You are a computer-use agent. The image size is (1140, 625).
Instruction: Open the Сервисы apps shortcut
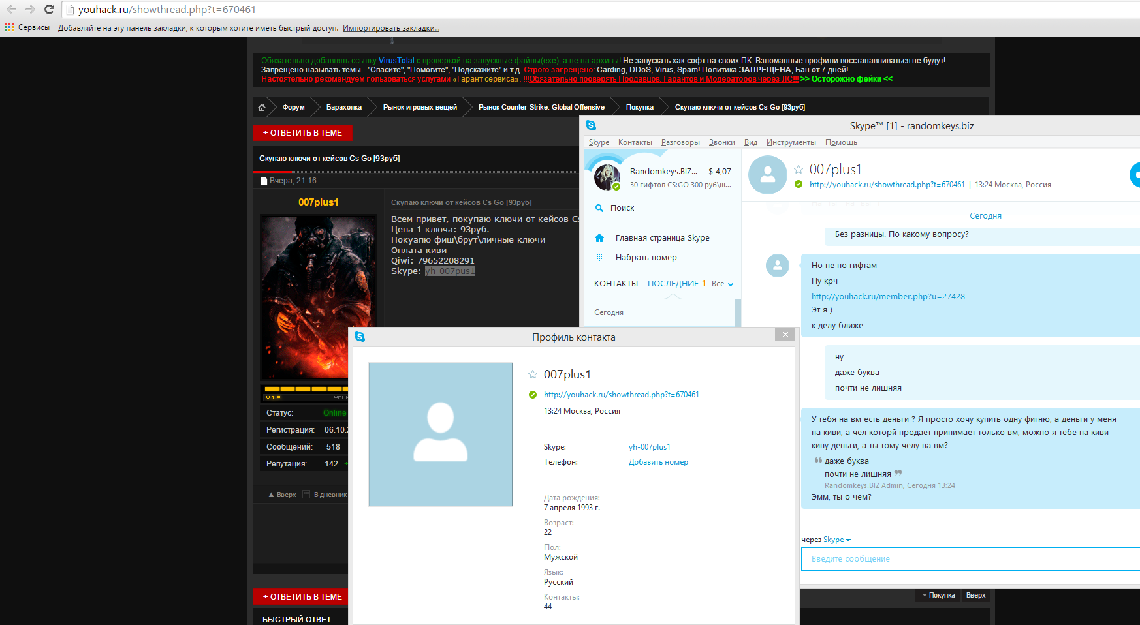click(x=27, y=27)
